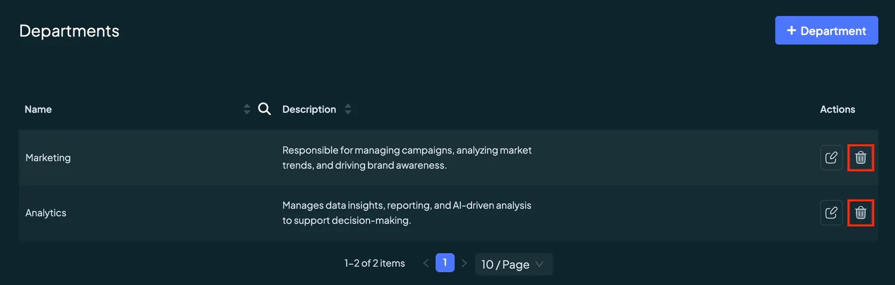Screen dimensions: 895x285
Task: Toggle Description column sort arrows
Action: pos(348,109)
